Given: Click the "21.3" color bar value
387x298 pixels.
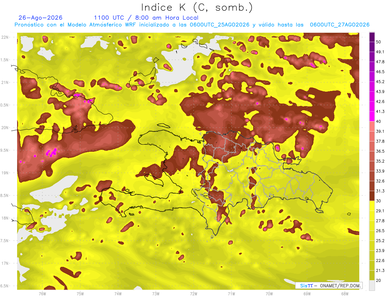Looking at the screenshot, I should [380, 270].
